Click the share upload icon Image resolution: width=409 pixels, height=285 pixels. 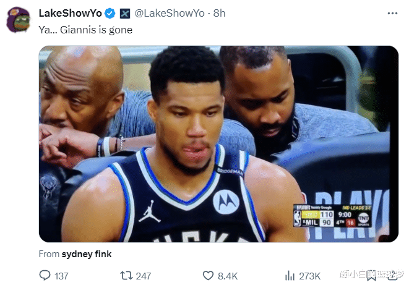click(394, 275)
